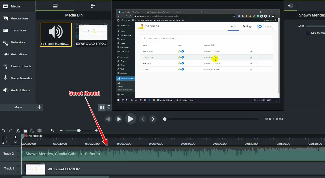This screenshot has width=325, height=178.
Task: Select the Señorita audio clip on the timeline
Action: [x=173, y=154]
